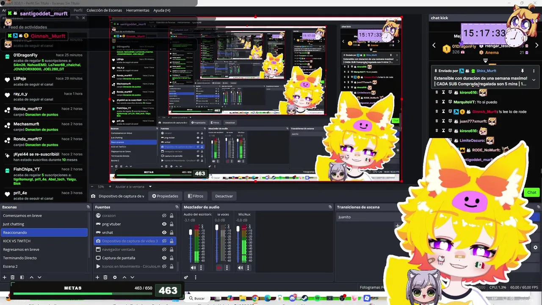Move scene up with arrow in Escenas
Image resolution: width=542 pixels, height=305 pixels.
tap(31, 277)
